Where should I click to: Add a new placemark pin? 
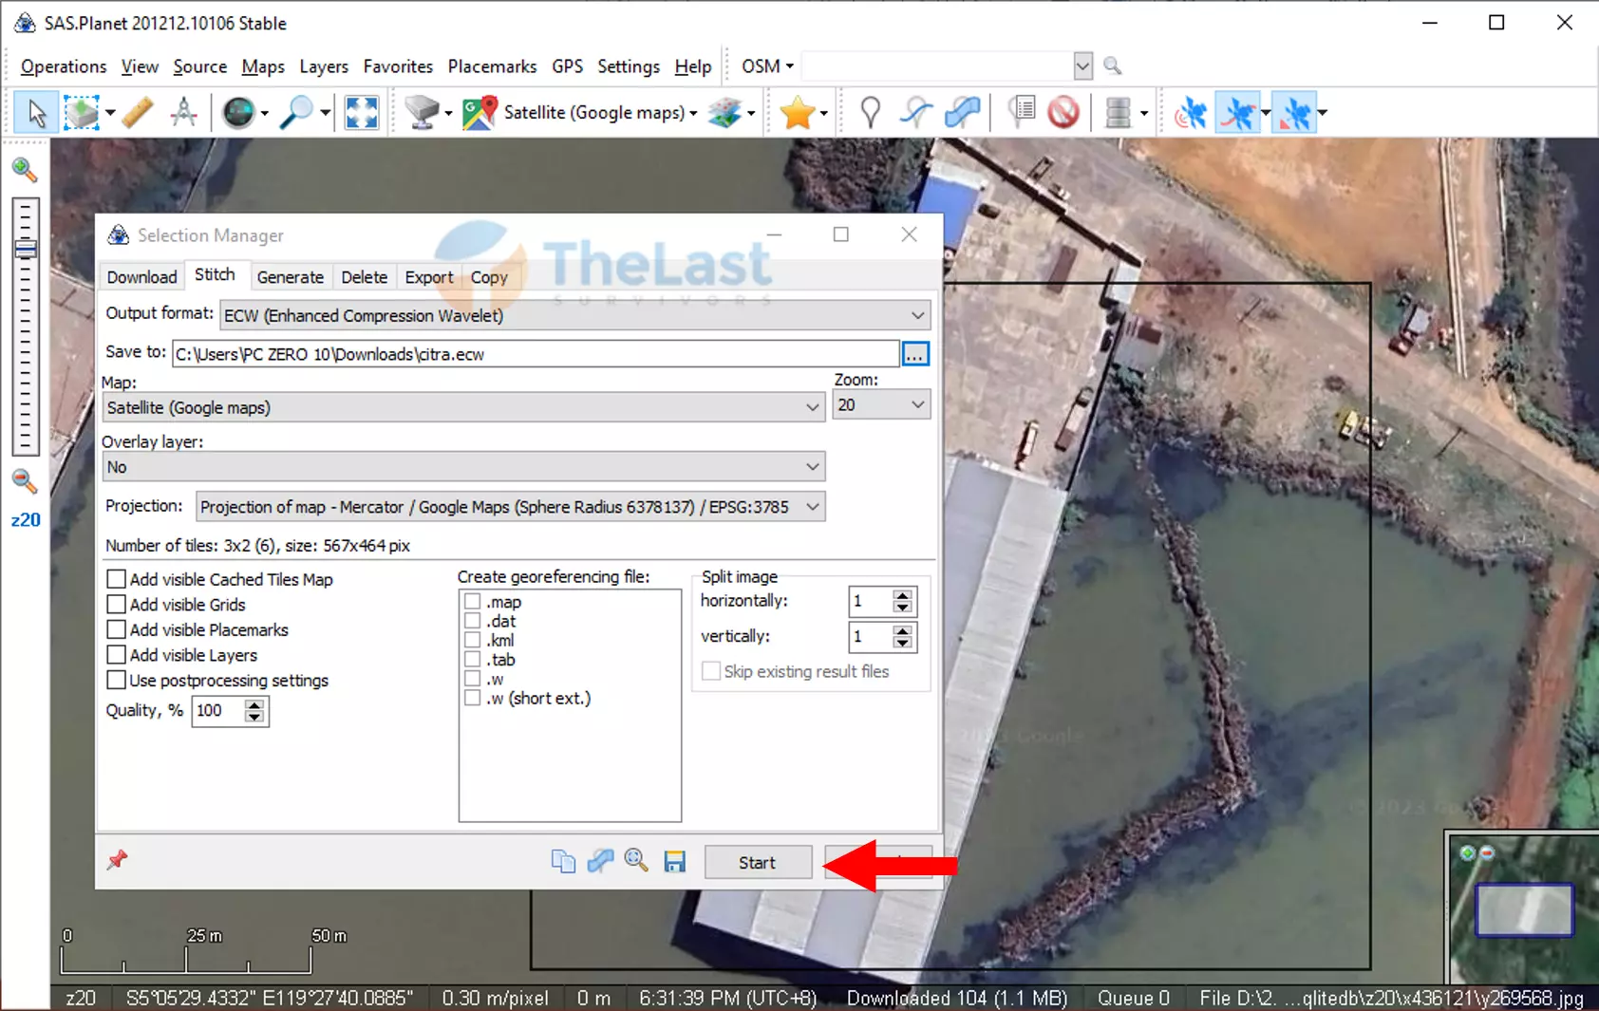coord(870,113)
